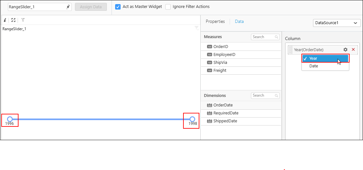
Task: Click the search icon in Dimensions panel
Action: [x=277, y=96]
